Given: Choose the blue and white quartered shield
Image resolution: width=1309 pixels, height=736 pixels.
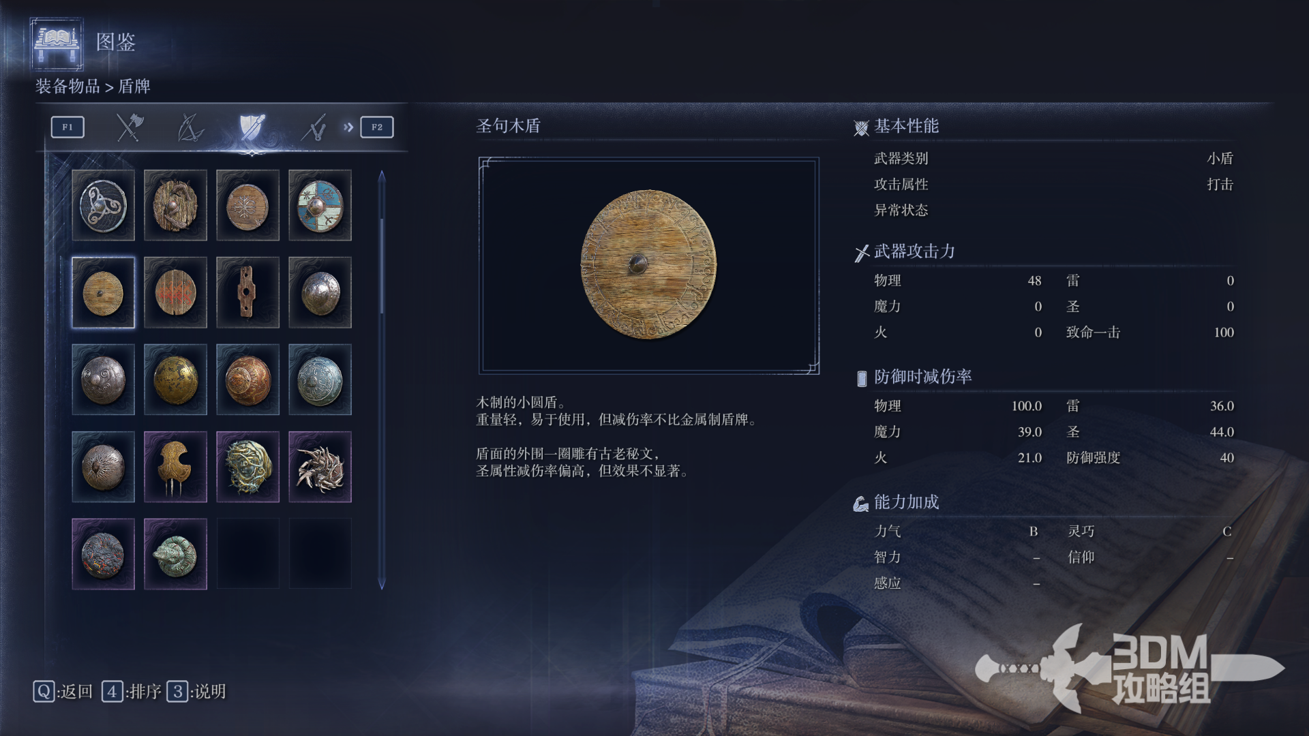Looking at the screenshot, I should pyautogui.click(x=320, y=205).
